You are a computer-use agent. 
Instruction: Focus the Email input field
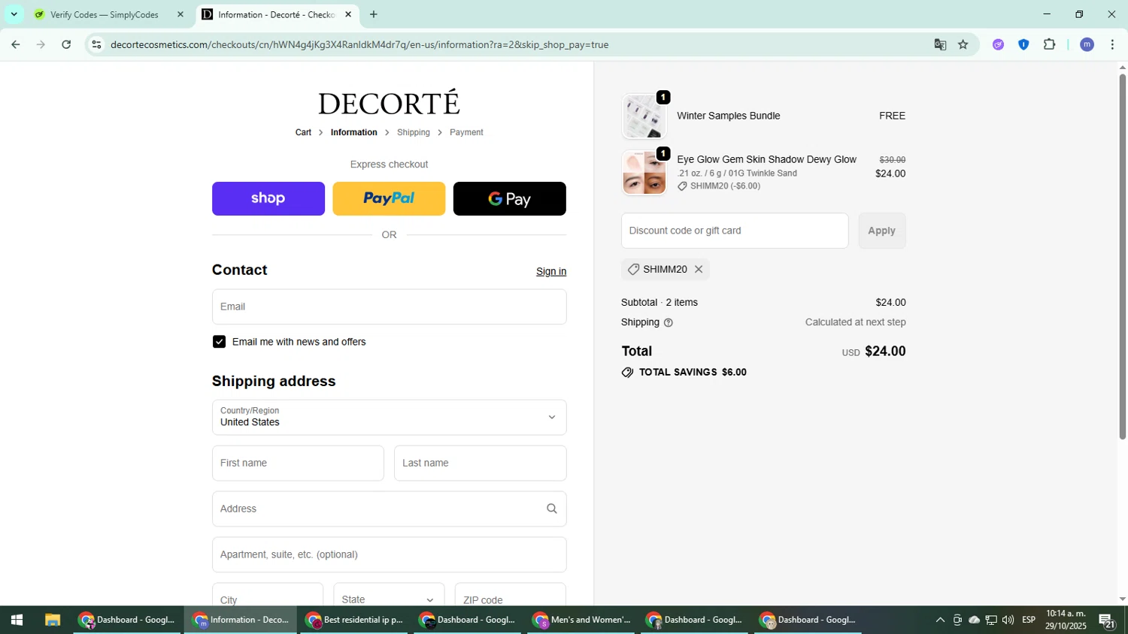[x=389, y=306]
